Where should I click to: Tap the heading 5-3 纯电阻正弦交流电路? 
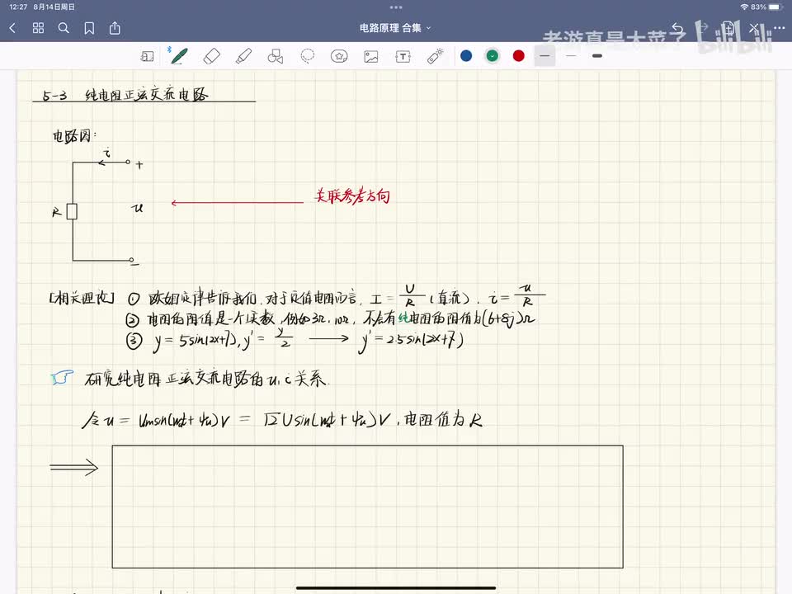(125, 94)
